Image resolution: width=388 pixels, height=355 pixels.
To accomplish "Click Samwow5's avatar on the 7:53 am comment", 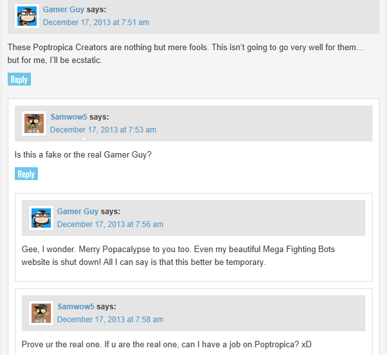I will point(34,123).
